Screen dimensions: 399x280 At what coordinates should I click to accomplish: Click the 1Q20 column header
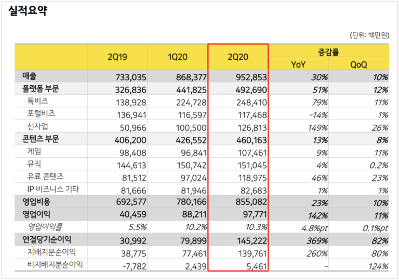[178, 57]
